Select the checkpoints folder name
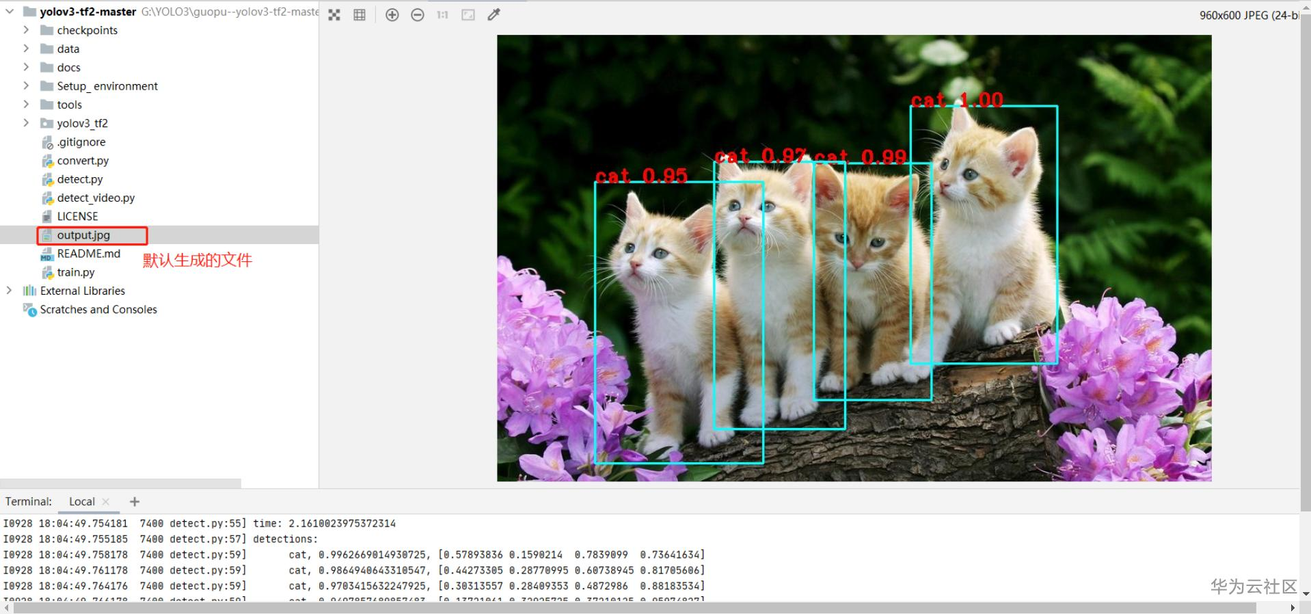1311x614 pixels. click(x=87, y=30)
